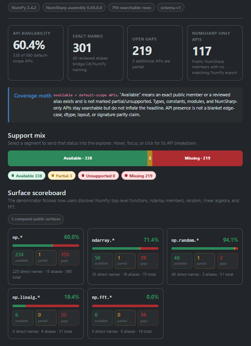The width and height of the screenshot is (251, 346).
Task: Click the Support mix heading
Action: click(x=26, y=136)
